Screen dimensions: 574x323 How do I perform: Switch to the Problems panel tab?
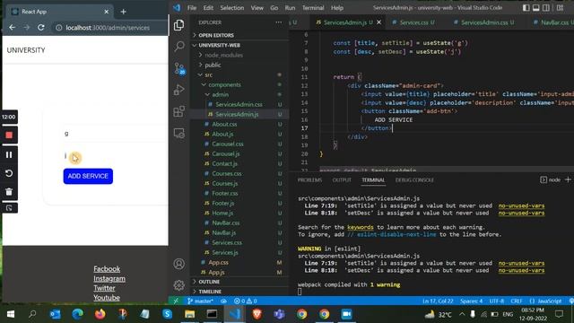pyautogui.click(x=309, y=179)
